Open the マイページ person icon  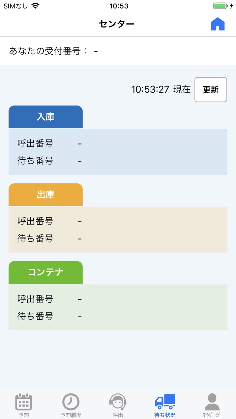pyautogui.click(x=212, y=402)
